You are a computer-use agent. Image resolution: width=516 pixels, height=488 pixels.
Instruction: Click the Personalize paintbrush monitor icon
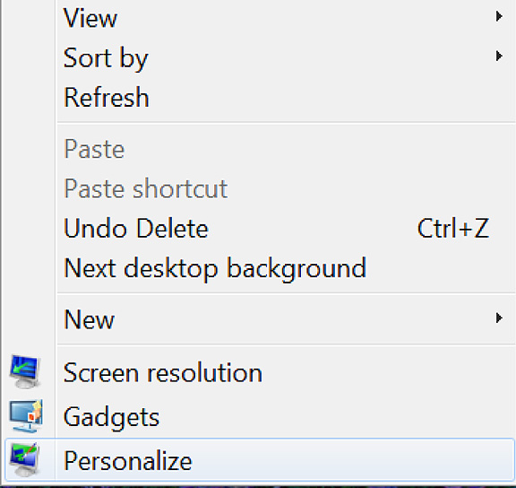25,459
